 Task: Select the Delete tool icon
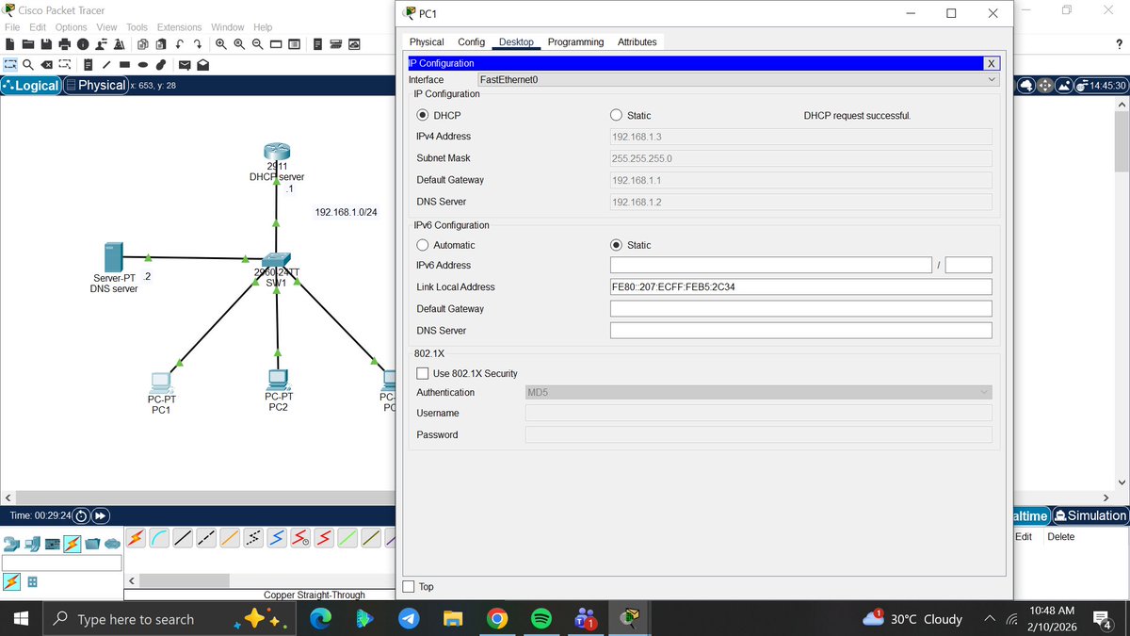click(47, 65)
